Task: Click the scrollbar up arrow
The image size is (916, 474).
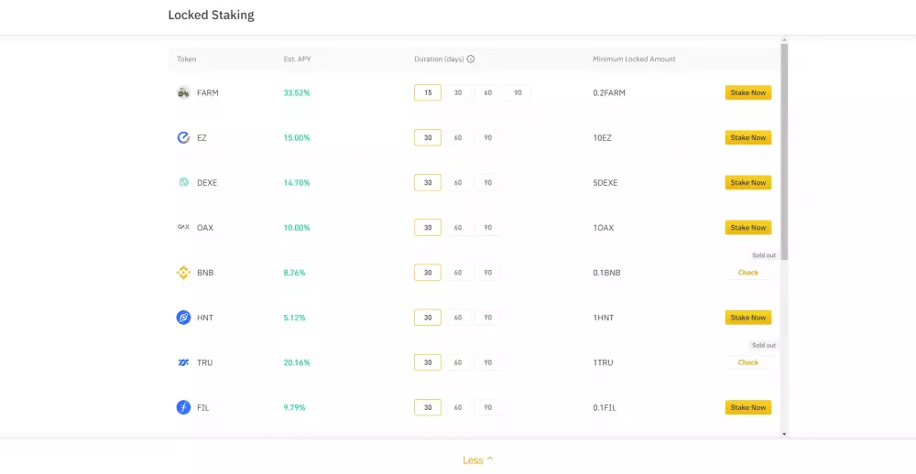Action: click(784, 39)
